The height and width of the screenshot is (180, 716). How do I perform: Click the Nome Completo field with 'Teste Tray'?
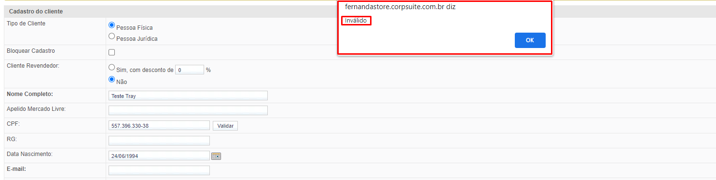coord(188,96)
